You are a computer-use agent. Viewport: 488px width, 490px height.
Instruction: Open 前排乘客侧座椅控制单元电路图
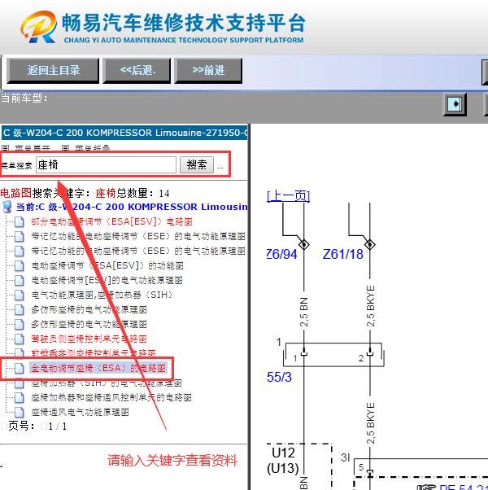94,353
